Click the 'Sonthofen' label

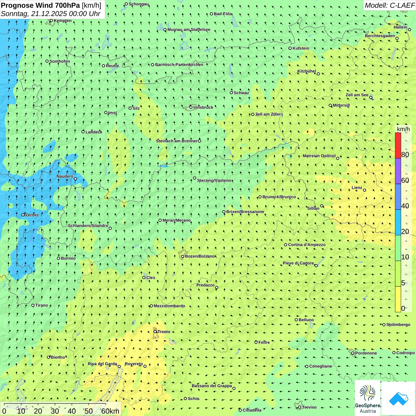pyautogui.click(x=60, y=61)
